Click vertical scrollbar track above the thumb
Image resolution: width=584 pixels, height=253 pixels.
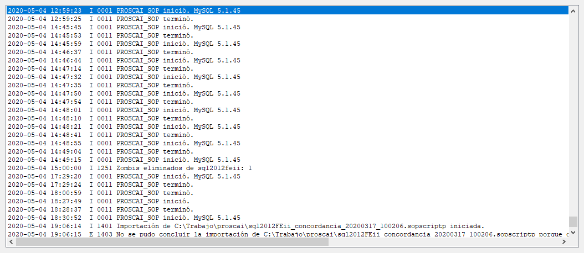[573, 115]
